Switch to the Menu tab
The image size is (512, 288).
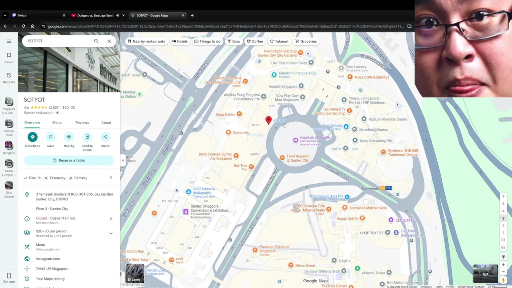coord(57,123)
